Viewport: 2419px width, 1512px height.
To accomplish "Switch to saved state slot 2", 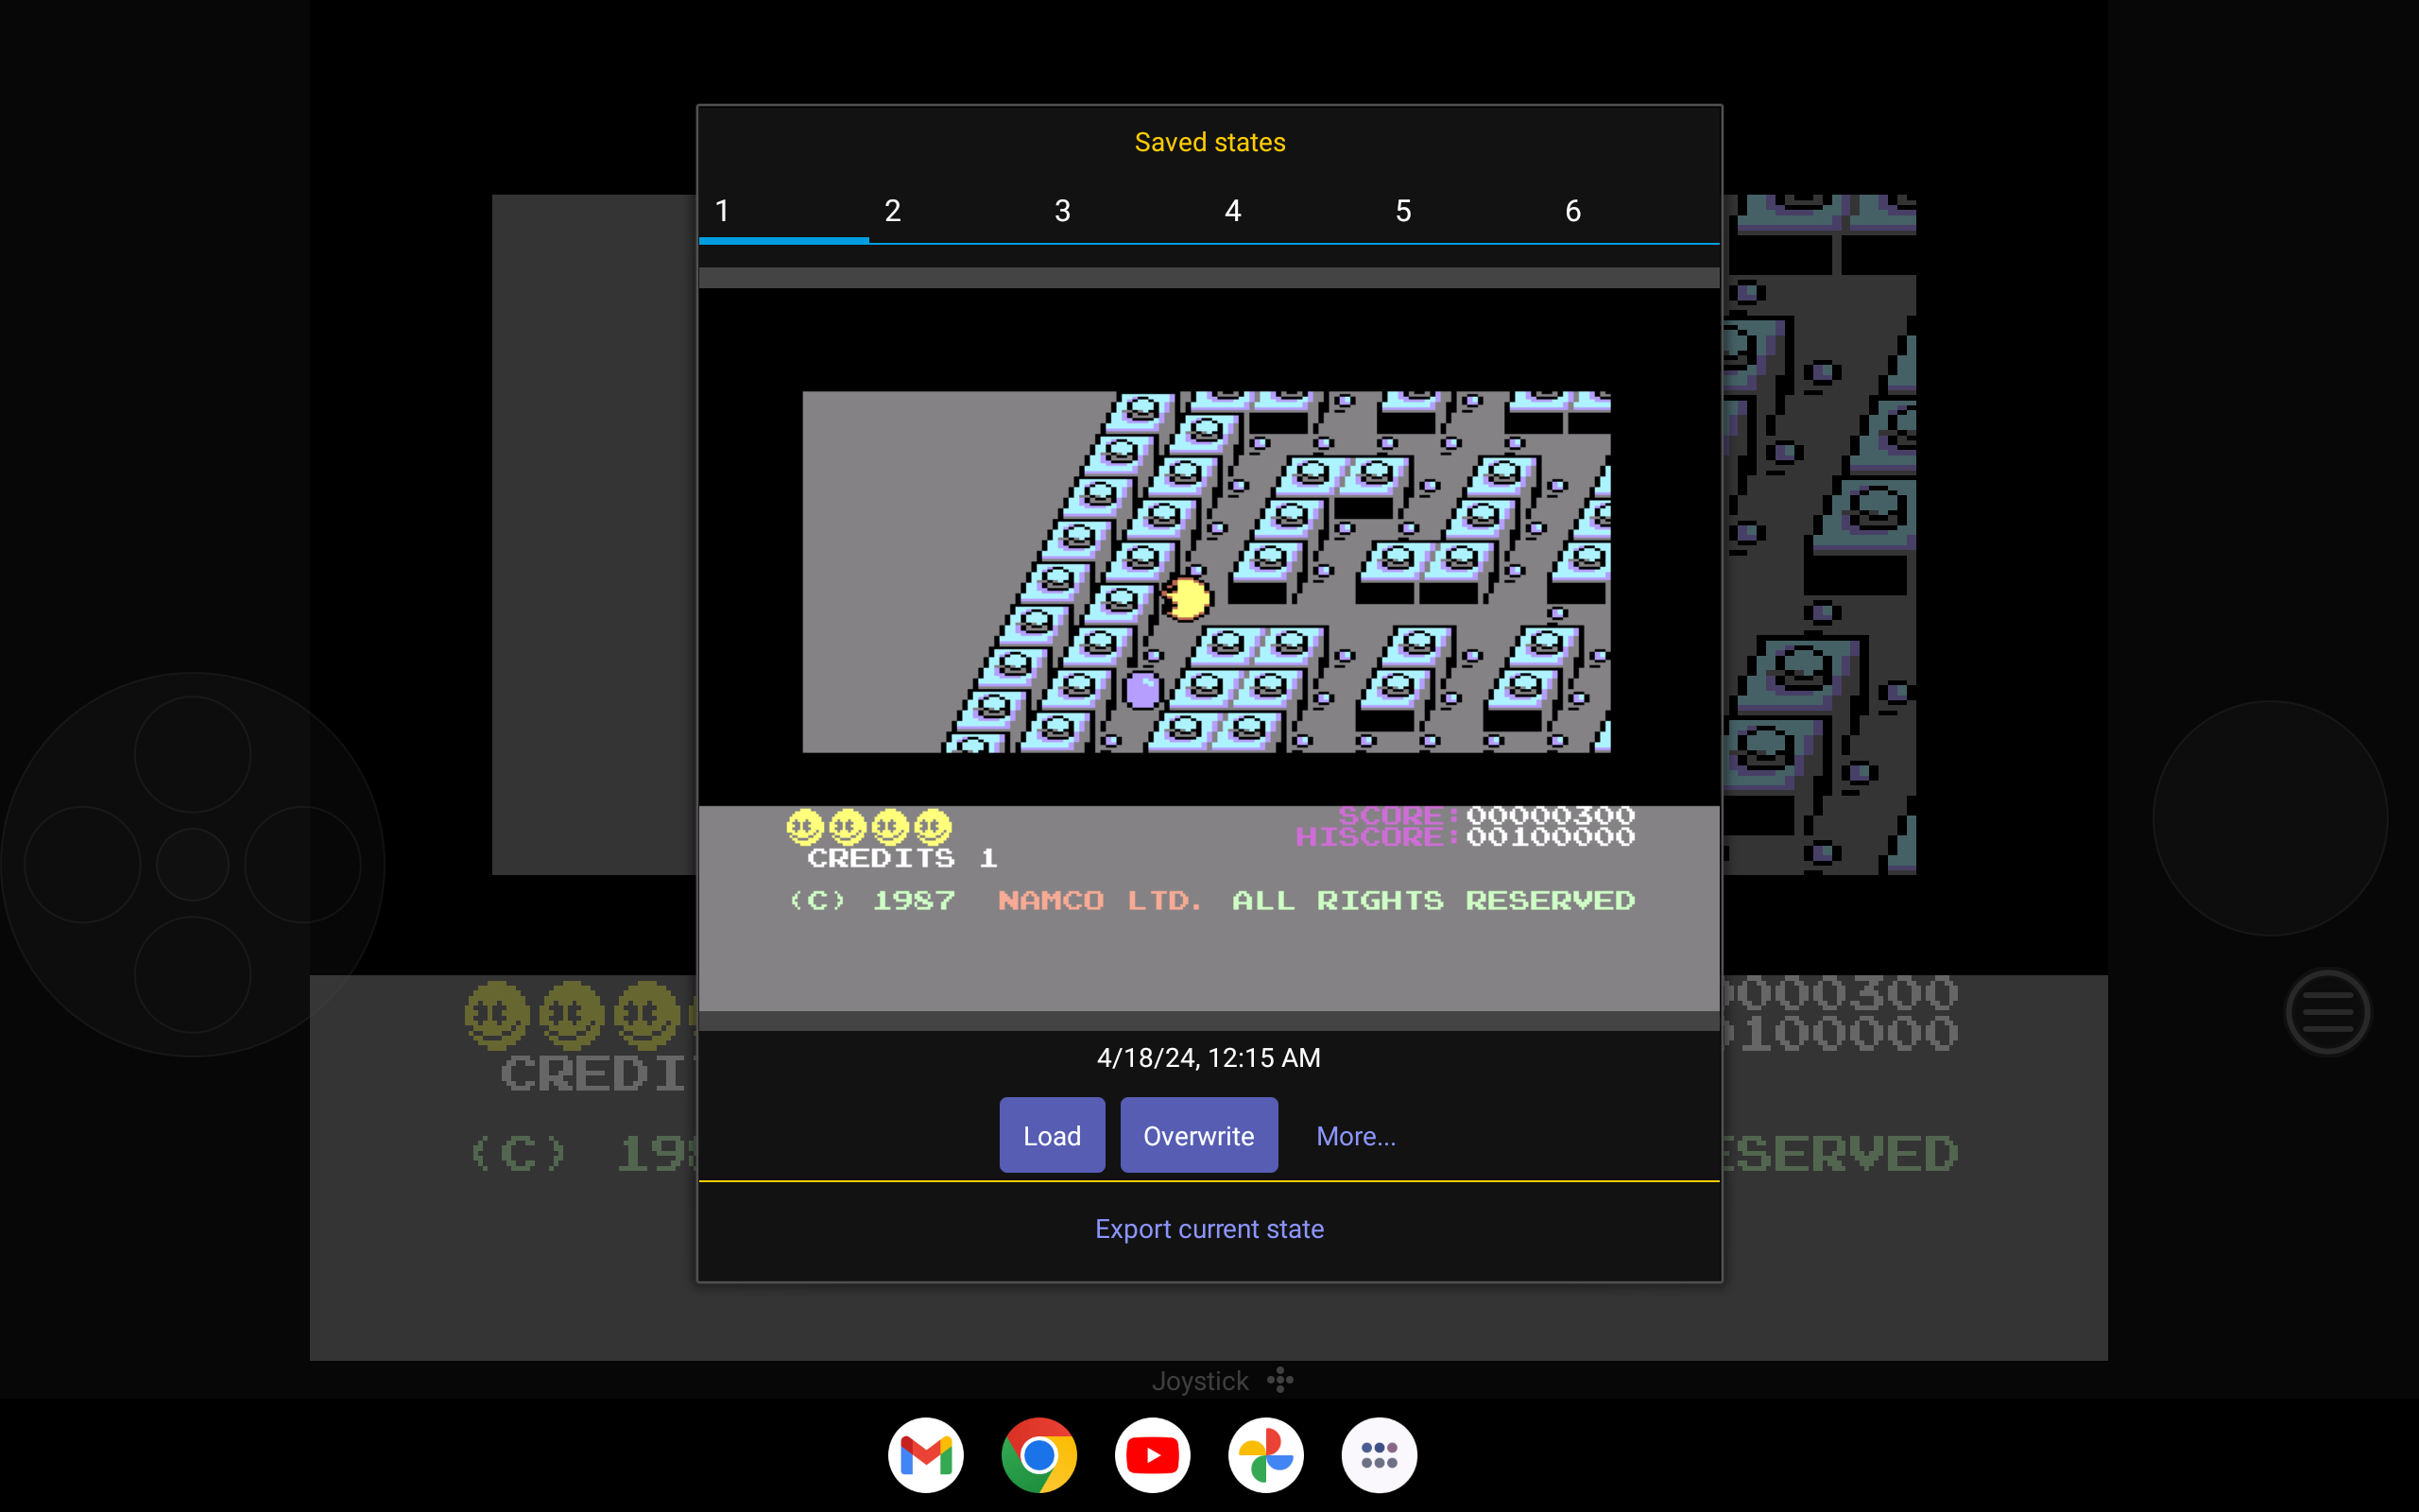I will click(893, 211).
